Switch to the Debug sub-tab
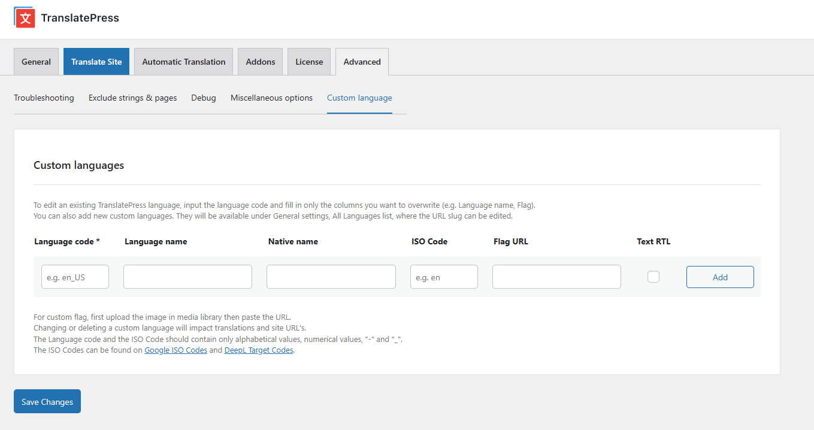The width and height of the screenshot is (814, 430). coord(204,98)
